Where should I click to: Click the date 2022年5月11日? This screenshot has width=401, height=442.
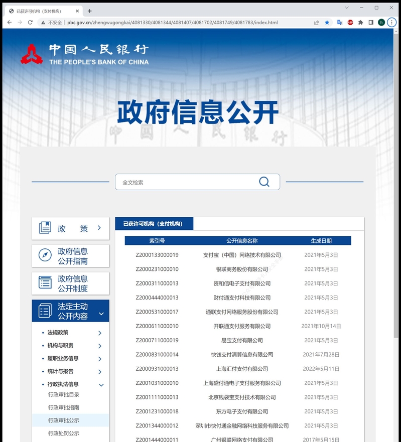click(x=321, y=369)
